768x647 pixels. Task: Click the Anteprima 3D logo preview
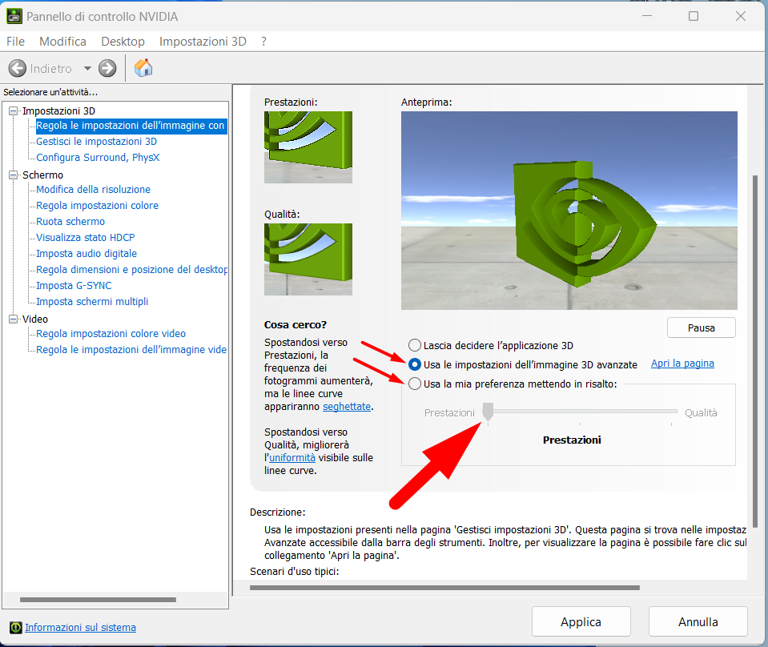[569, 210]
